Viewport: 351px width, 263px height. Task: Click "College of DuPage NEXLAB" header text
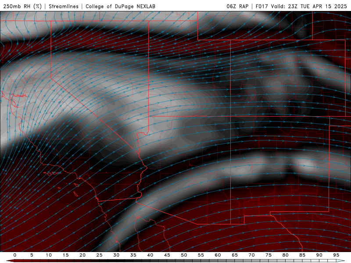click(120, 6)
